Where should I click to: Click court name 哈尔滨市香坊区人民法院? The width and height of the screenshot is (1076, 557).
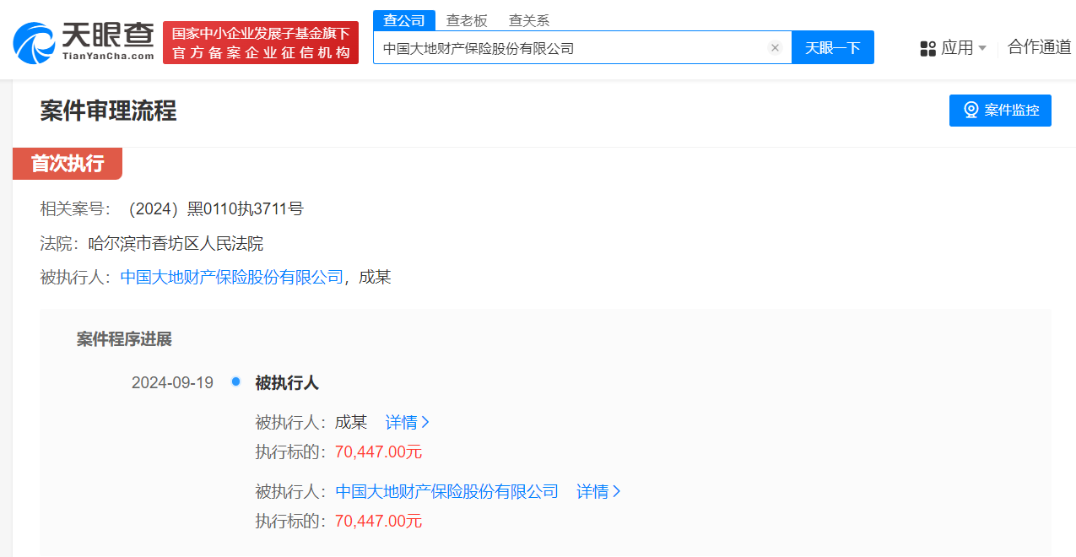click(x=176, y=244)
